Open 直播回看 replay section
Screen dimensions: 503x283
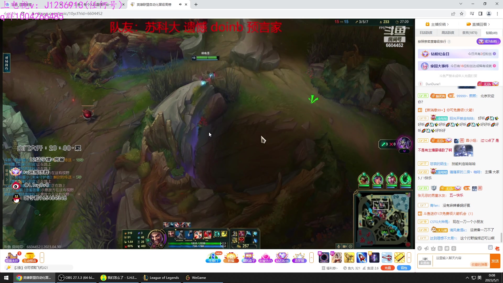point(478,24)
